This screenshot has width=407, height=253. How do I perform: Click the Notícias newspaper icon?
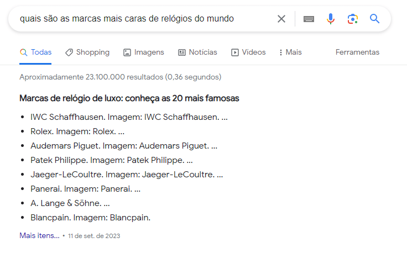pyautogui.click(x=182, y=52)
